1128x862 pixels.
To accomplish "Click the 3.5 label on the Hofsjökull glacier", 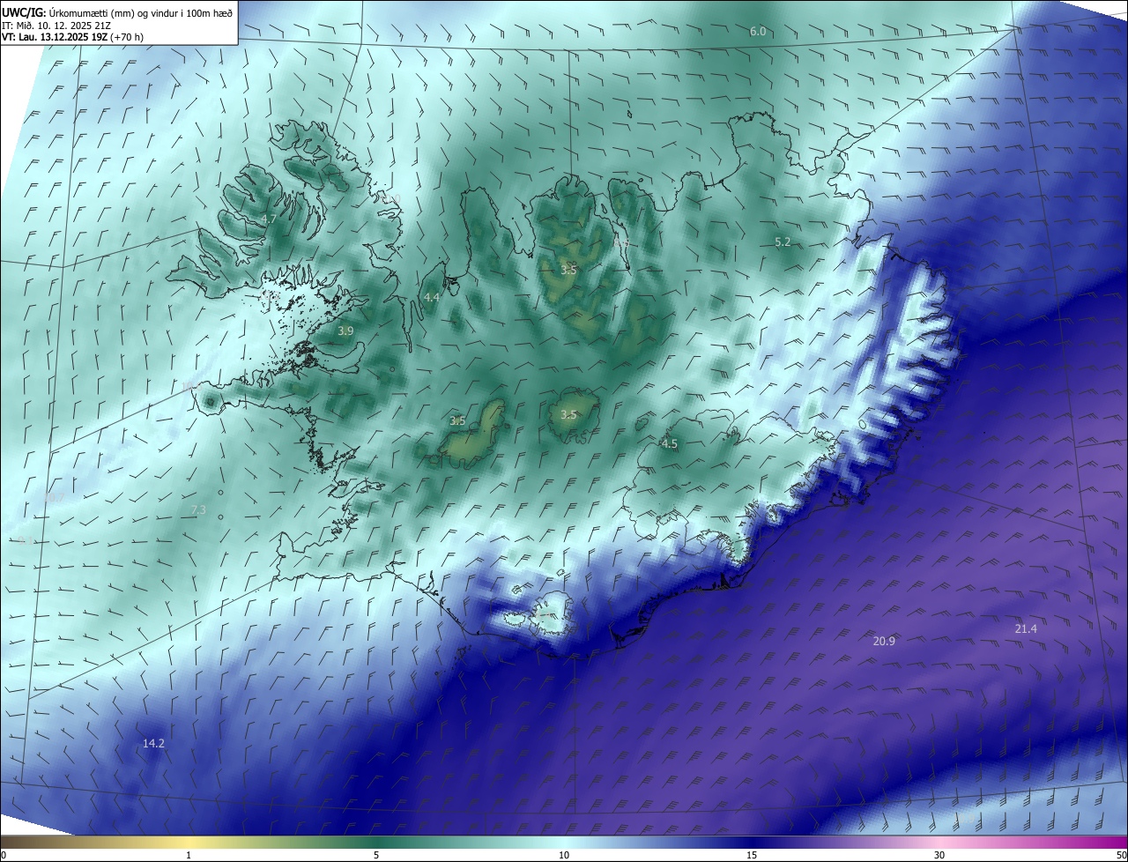I will [x=569, y=414].
